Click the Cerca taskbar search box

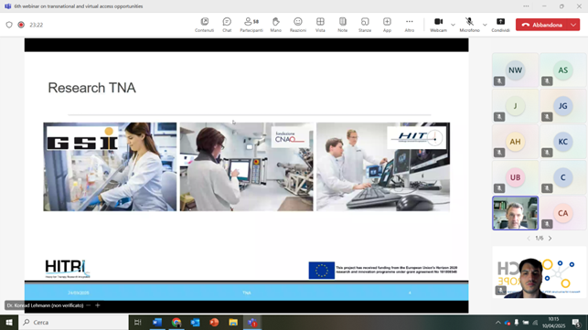click(73, 322)
